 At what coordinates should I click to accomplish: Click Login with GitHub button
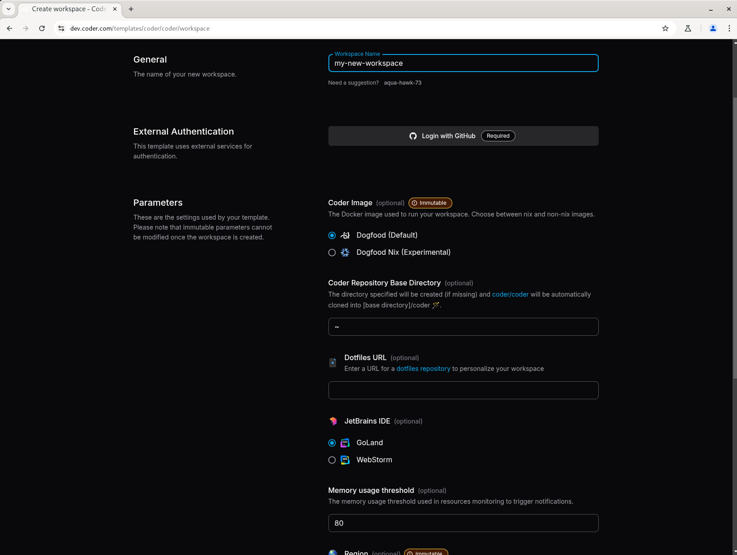[463, 136]
